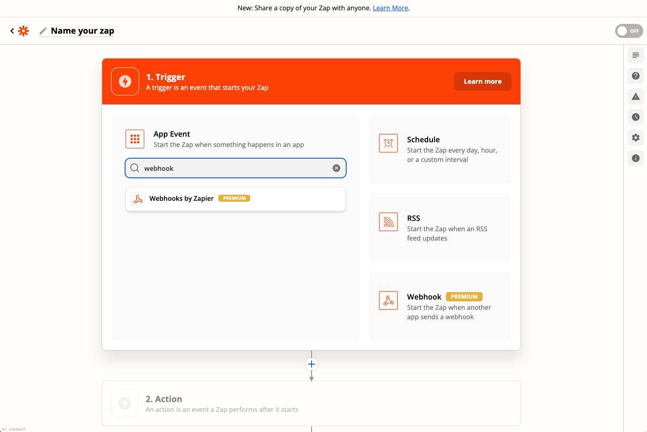This screenshot has height=432, width=647.
Task: Click the PREMIUM badge beside Webhooks by Zapier
Action: click(x=234, y=198)
